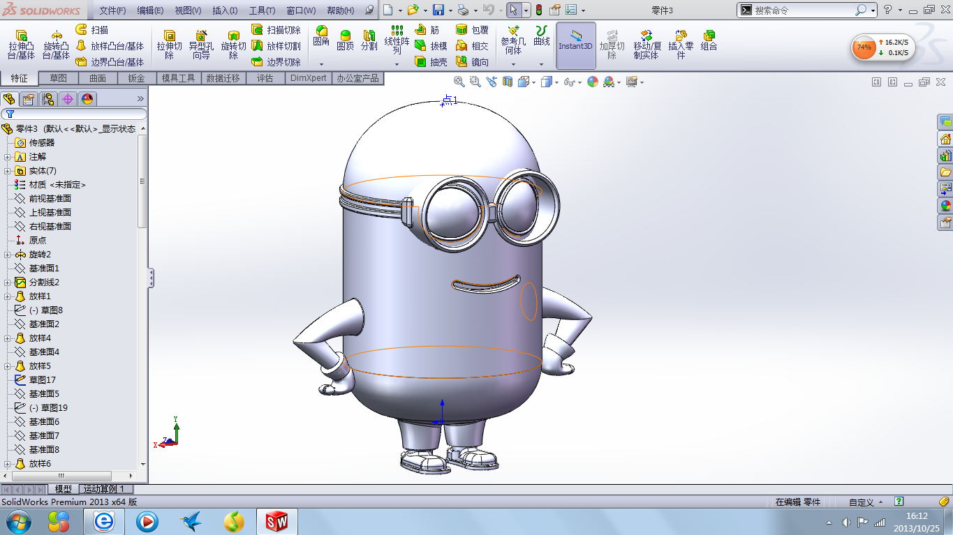The width and height of the screenshot is (953, 535).
Task: Toggle the select arrow cursor tool
Action: tap(513, 10)
